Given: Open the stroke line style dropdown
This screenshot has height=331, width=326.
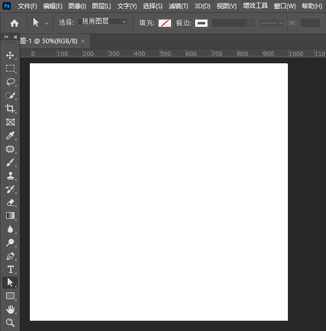Looking at the screenshot, I should coord(271,23).
